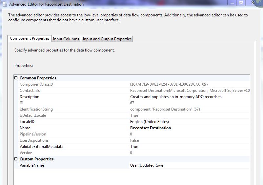Click the Name value Recordset Destination

coord(150,128)
